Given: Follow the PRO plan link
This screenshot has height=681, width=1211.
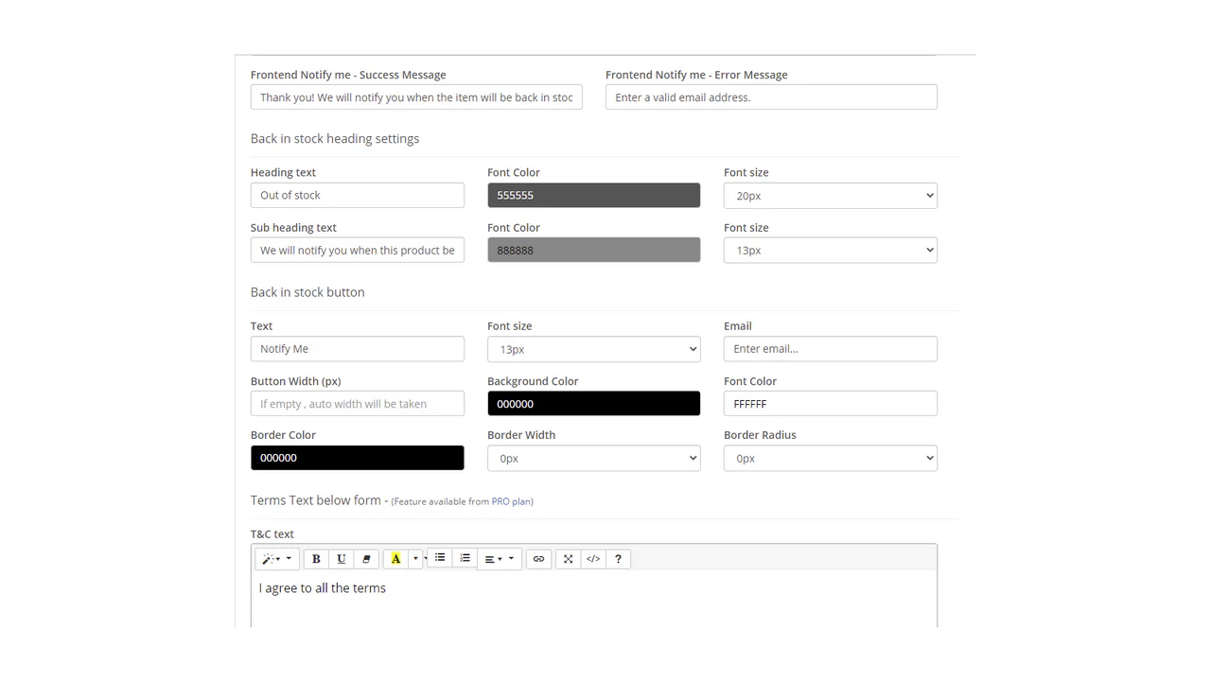Looking at the screenshot, I should [x=511, y=501].
